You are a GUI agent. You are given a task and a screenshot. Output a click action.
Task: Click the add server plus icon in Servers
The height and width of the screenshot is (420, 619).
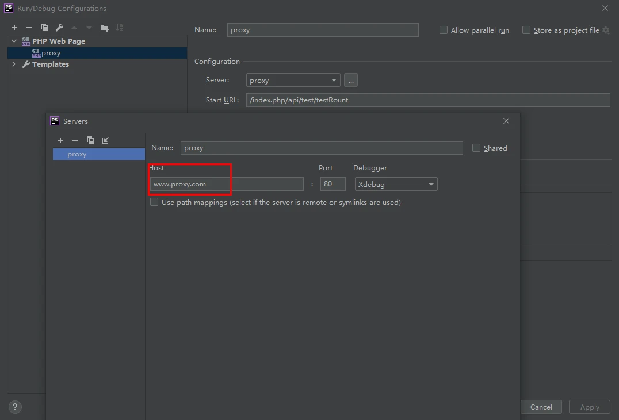[x=60, y=140]
